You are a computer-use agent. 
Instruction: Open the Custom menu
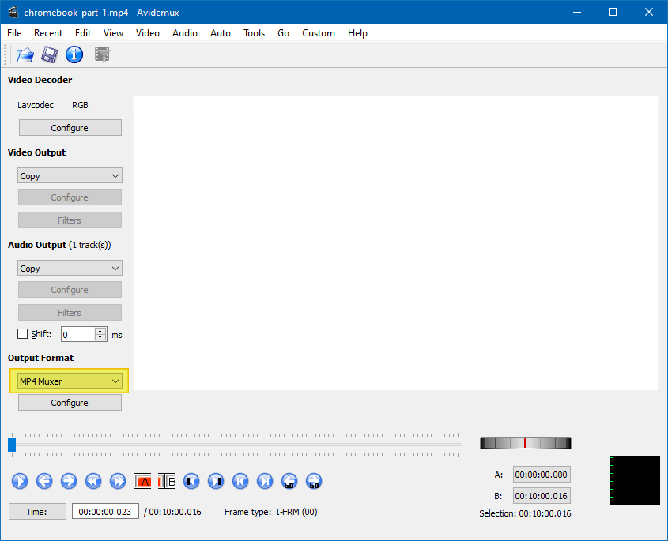pyautogui.click(x=319, y=33)
